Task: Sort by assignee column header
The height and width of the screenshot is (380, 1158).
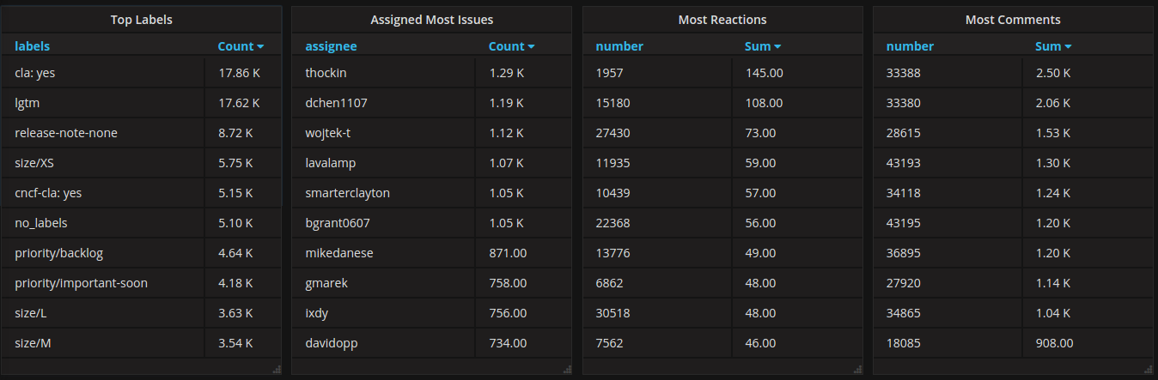Action: (x=331, y=46)
